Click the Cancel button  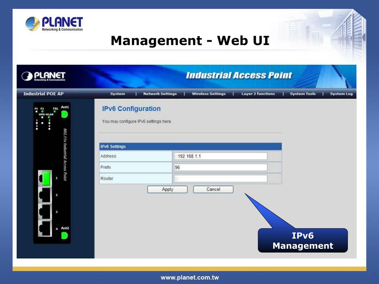pos(213,189)
